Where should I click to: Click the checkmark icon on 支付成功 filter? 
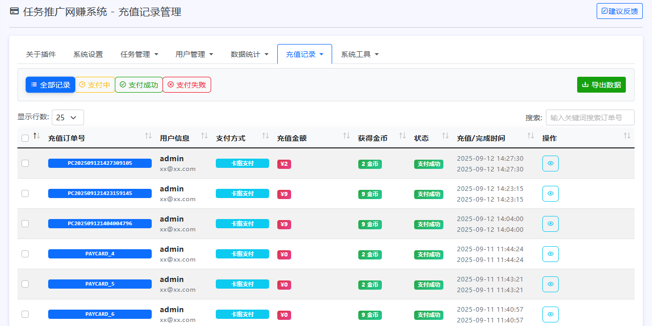coord(122,84)
